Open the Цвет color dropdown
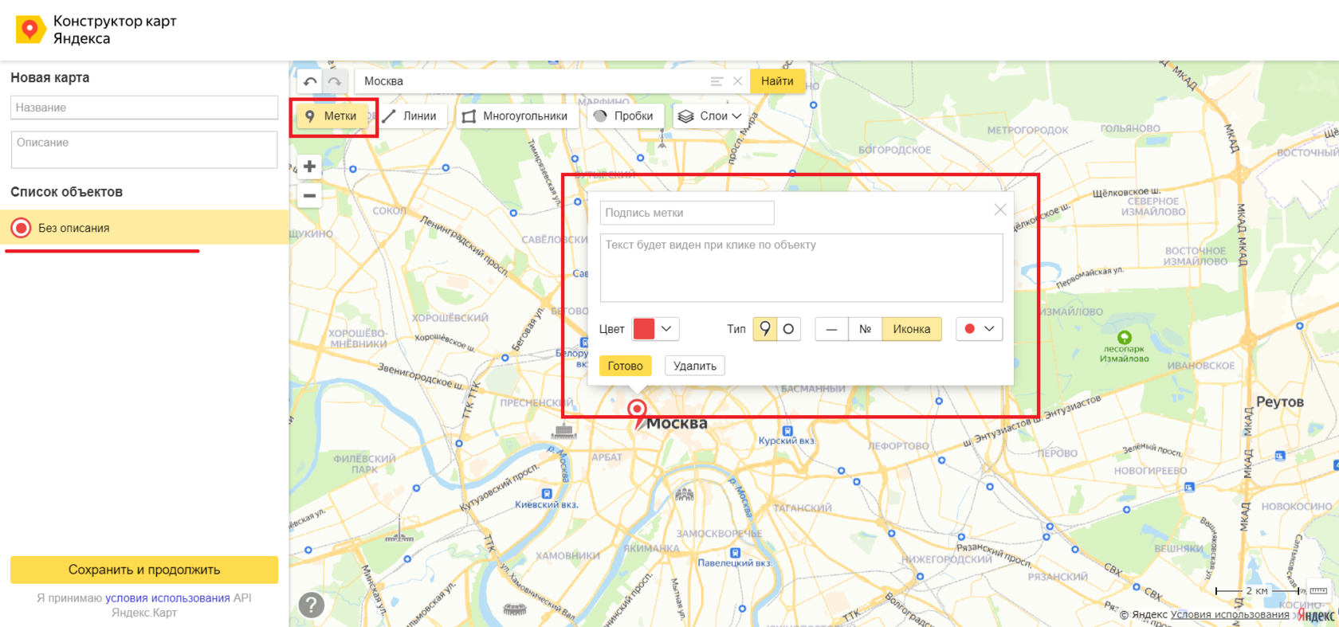The width and height of the screenshot is (1339, 627). [x=655, y=329]
